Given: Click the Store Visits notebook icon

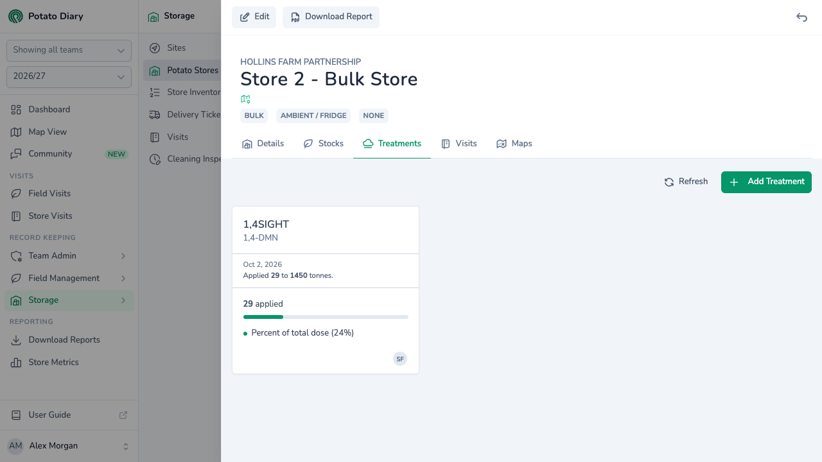Looking at the screenshot, I should coord(16,216).
